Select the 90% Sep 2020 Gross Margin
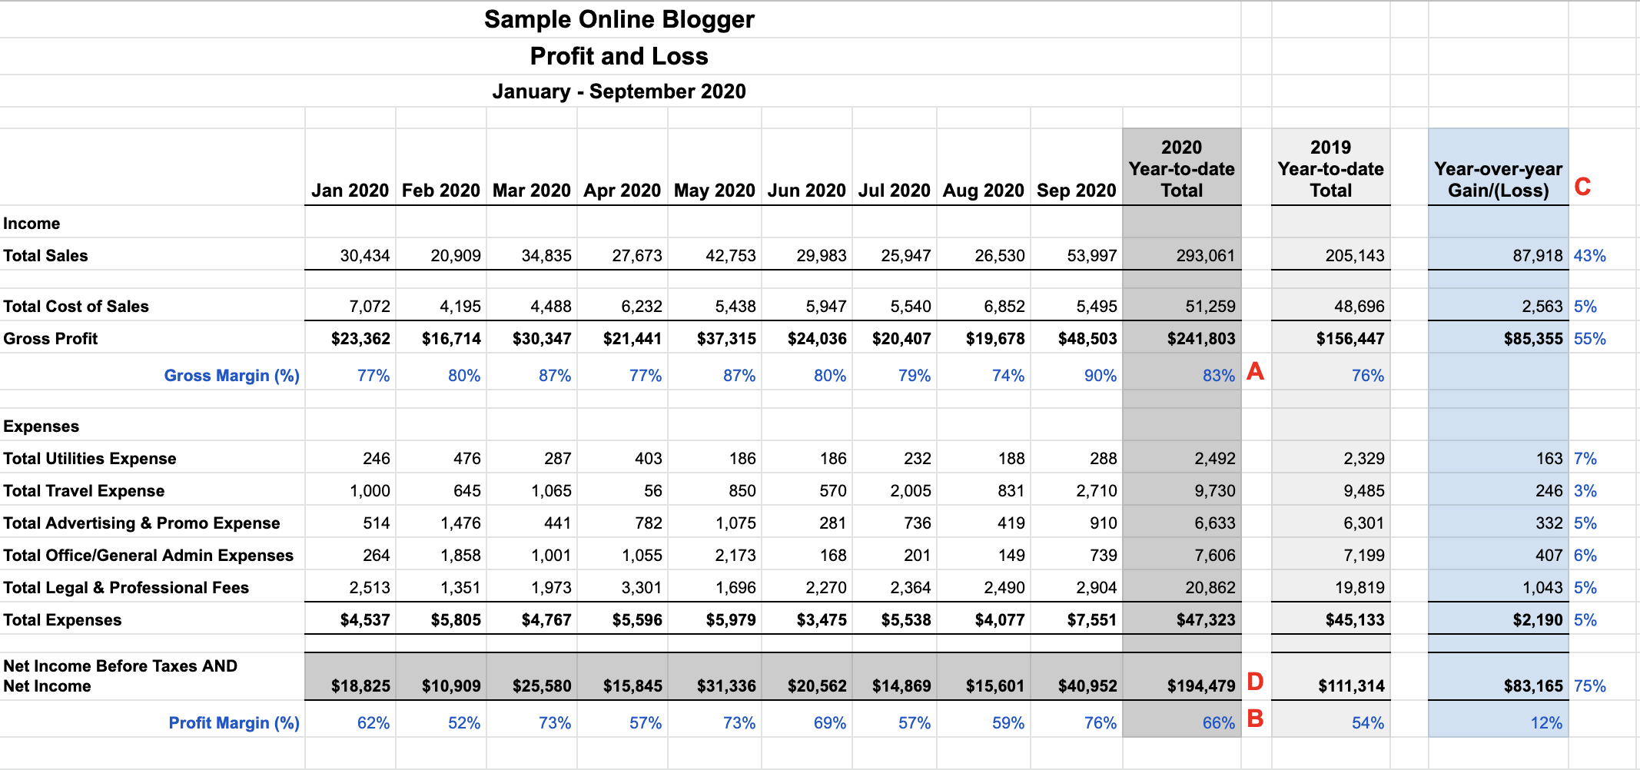The width and height of the screenshot is (1640, 770). click(x=1101, y=376)
